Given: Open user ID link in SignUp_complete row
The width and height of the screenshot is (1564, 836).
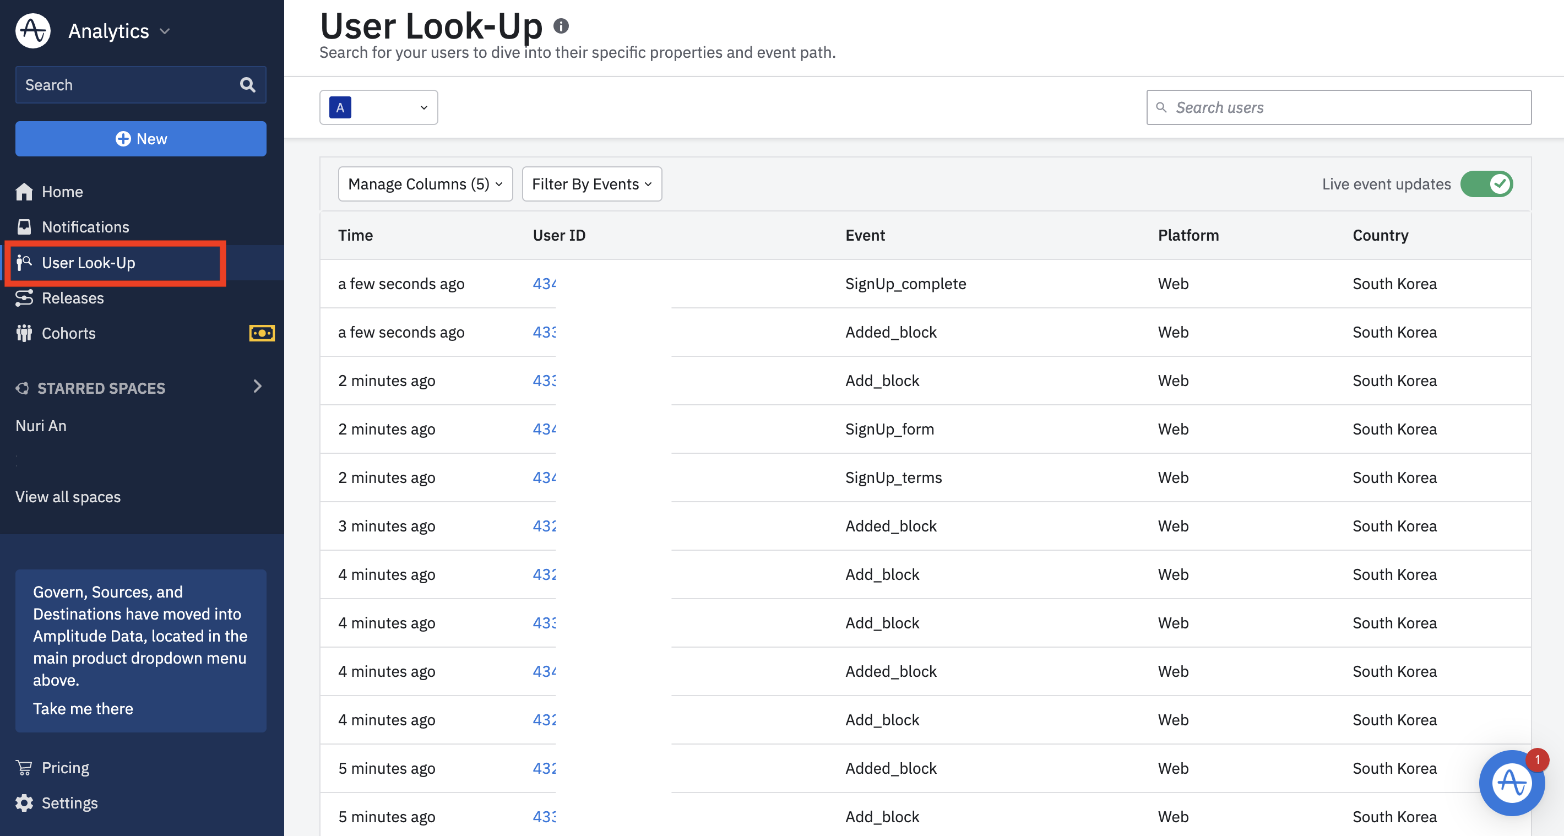Looking at the screenshot, I should (544, 284).
